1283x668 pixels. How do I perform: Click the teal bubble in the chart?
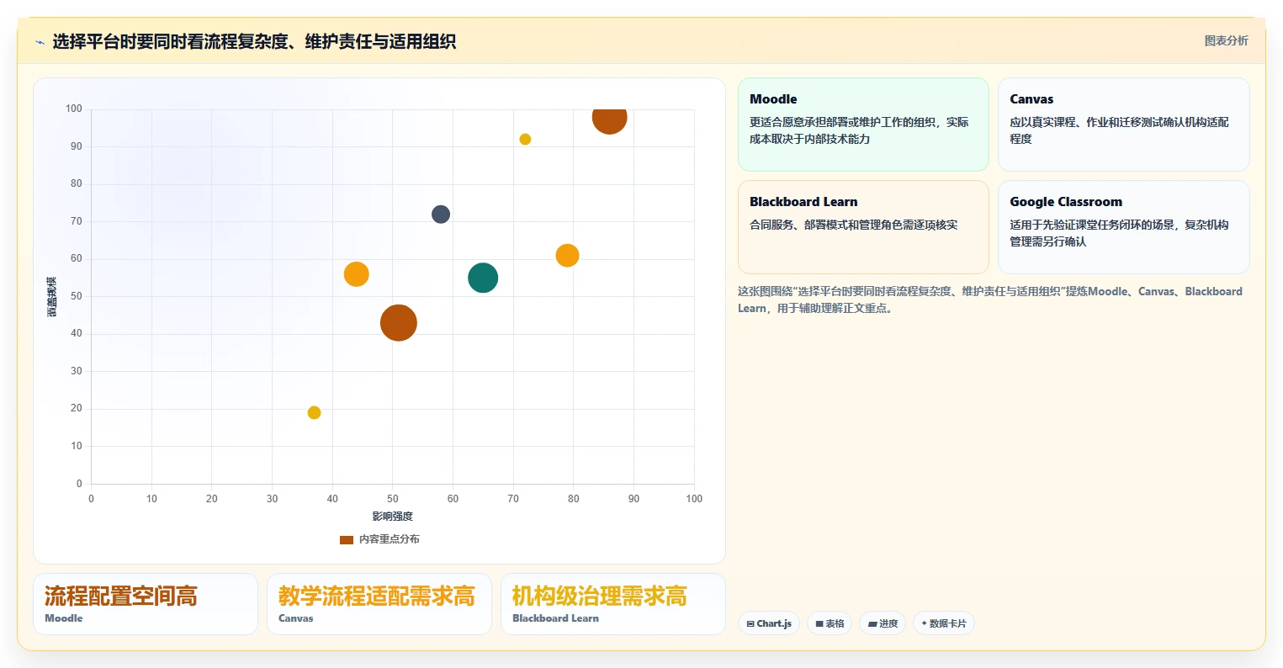tap(483, 278)
